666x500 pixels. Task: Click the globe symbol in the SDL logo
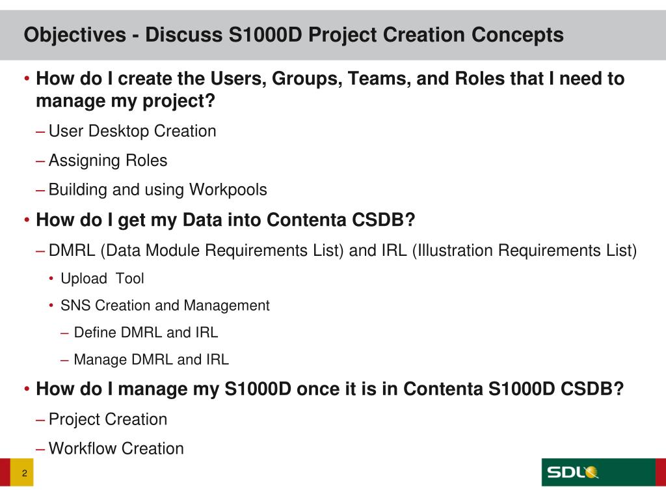(x=591, y=472)
